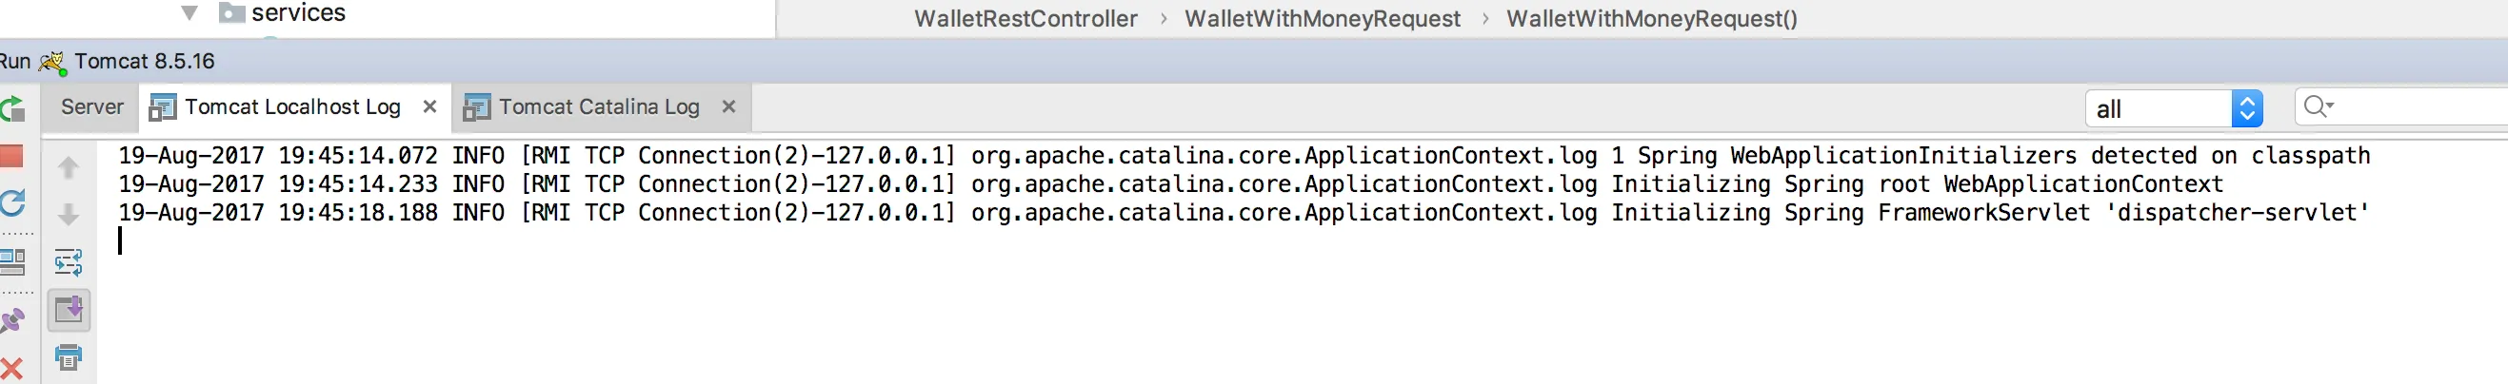Screen dimensions: 2508x384
Task: Switch to the Tomcat Catalina Log tab
Action: coord(598,107)
